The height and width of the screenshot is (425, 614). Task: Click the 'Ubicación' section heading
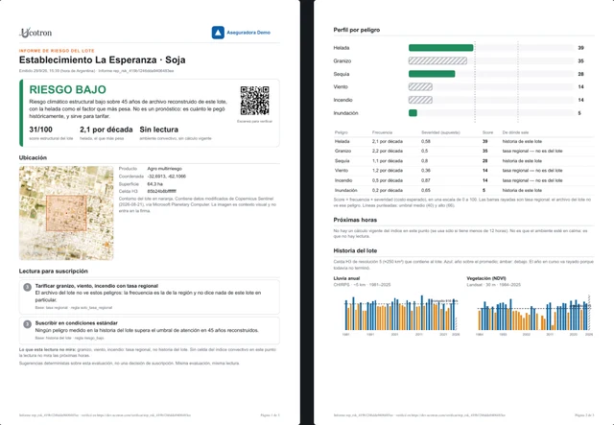(33, 158)
